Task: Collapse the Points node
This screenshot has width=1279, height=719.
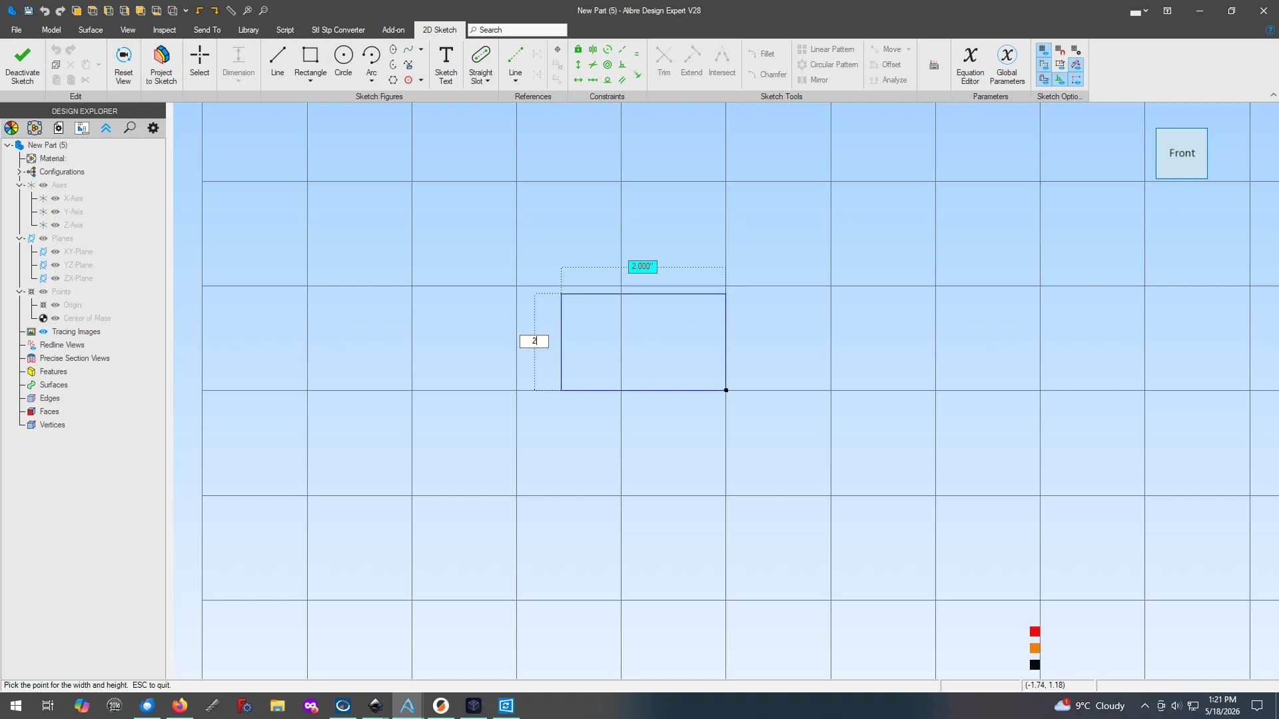Action: click(x=19, y=292)
